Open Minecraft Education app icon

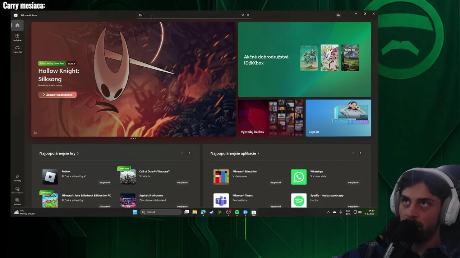(x=221, y=177)
